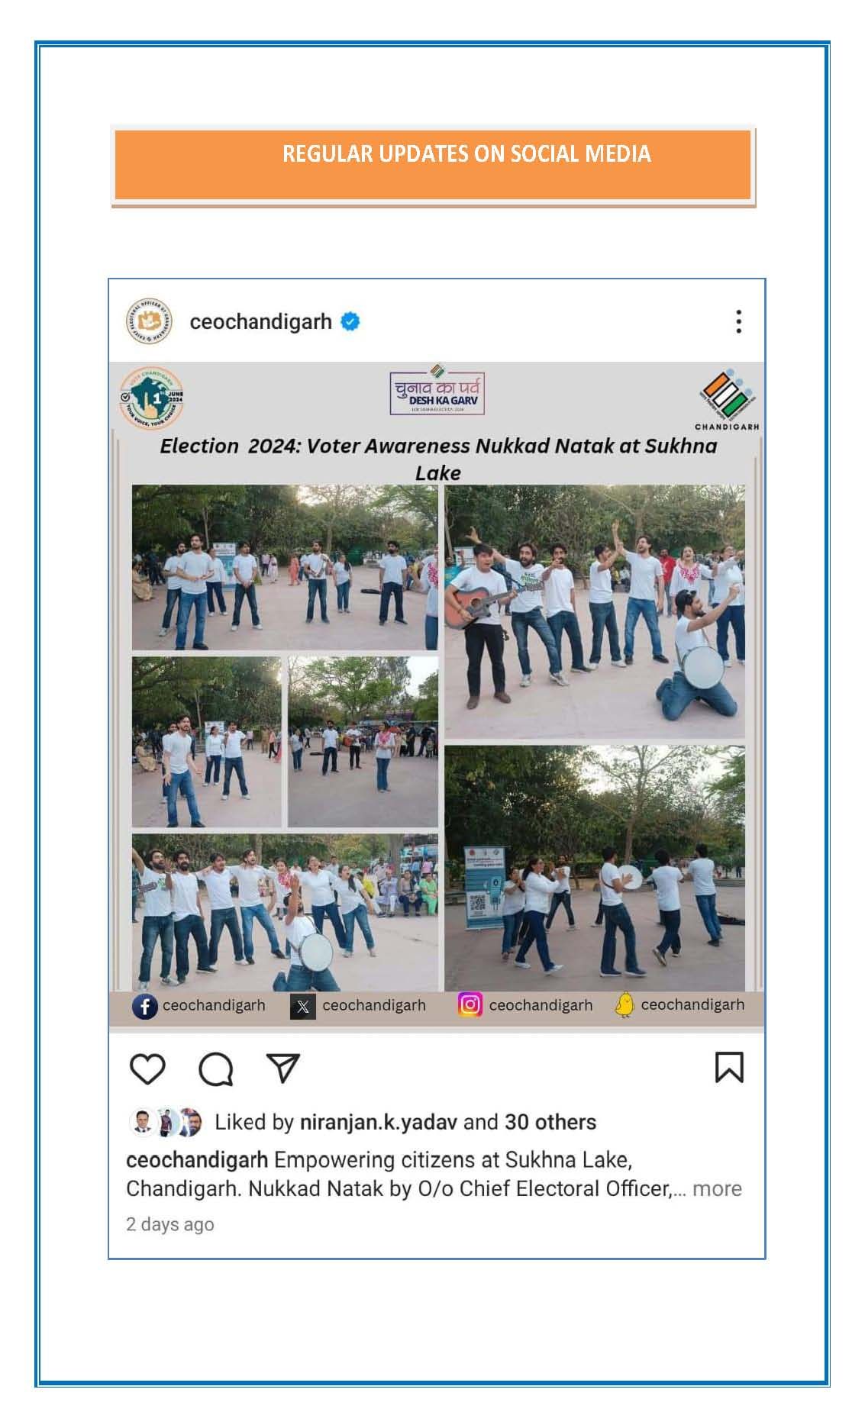Click the X logo icon
Viewport: 865px width, 1428px height.
tap(303, 1007)
